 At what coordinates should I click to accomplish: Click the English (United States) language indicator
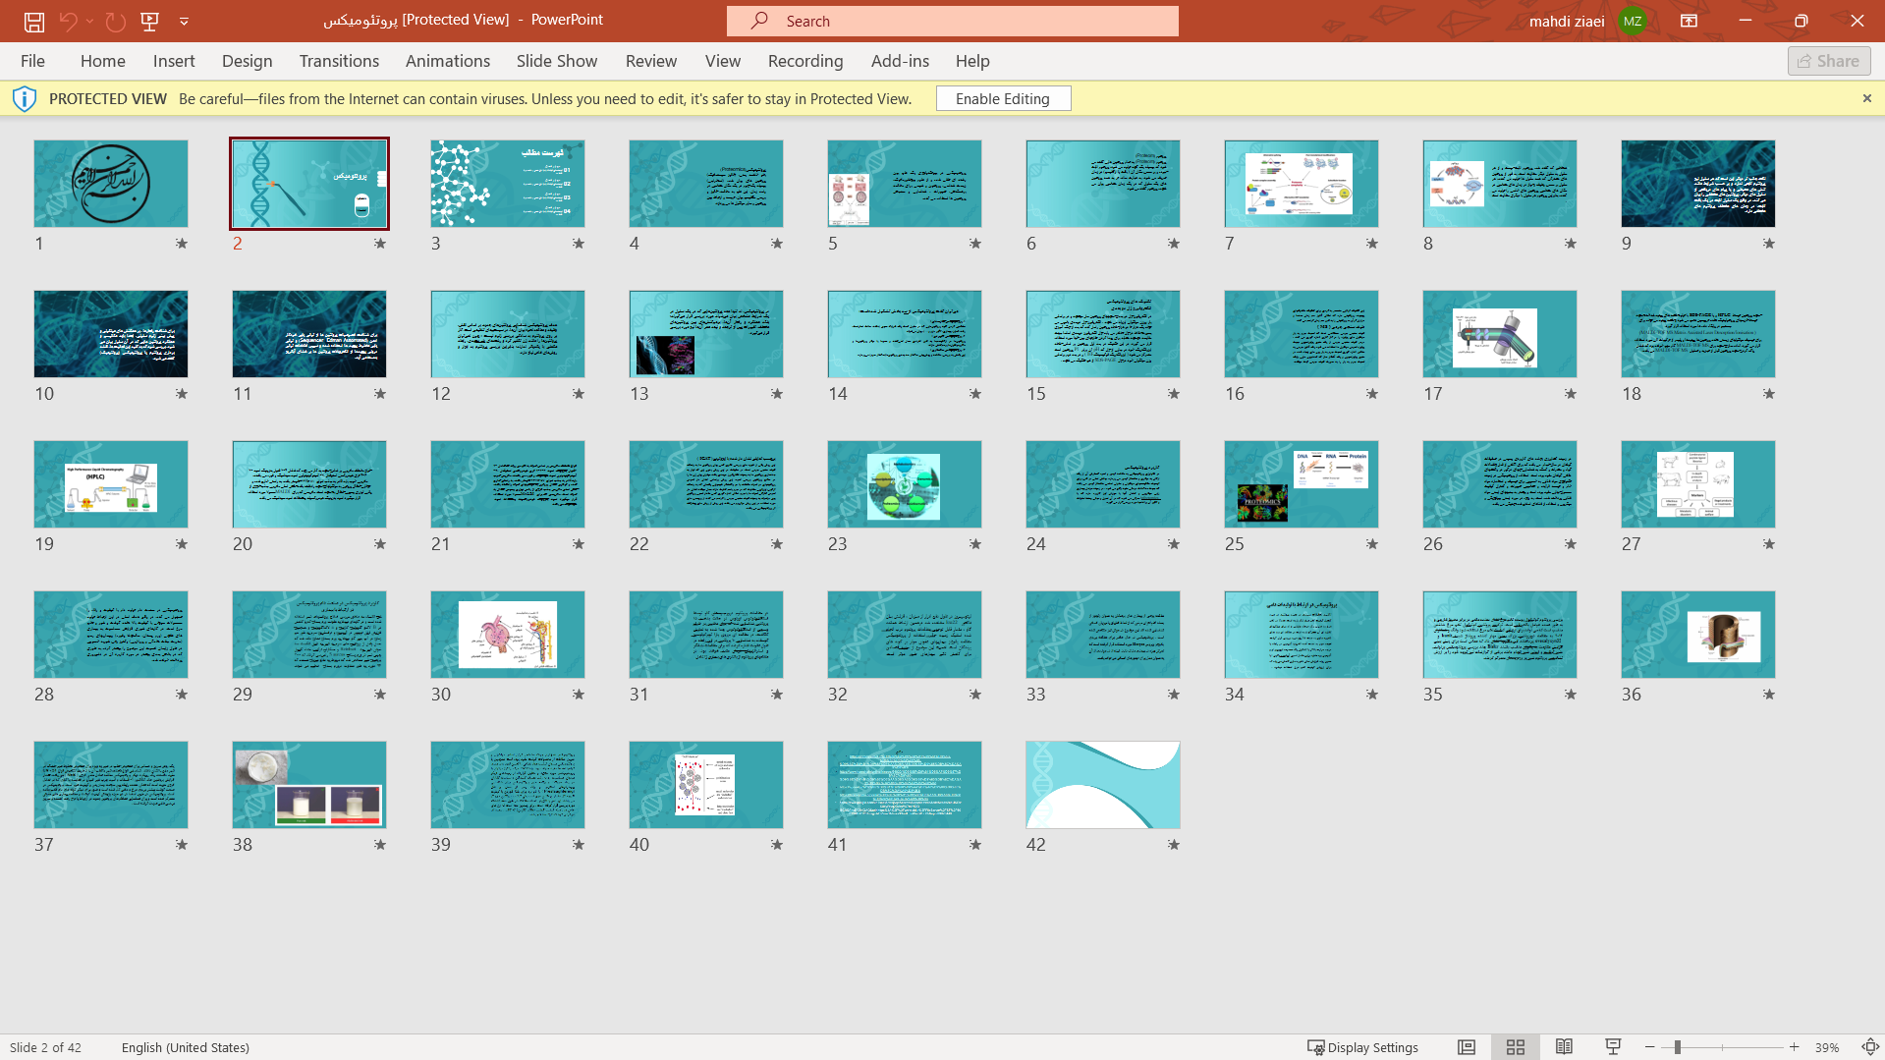point(186,1047)
